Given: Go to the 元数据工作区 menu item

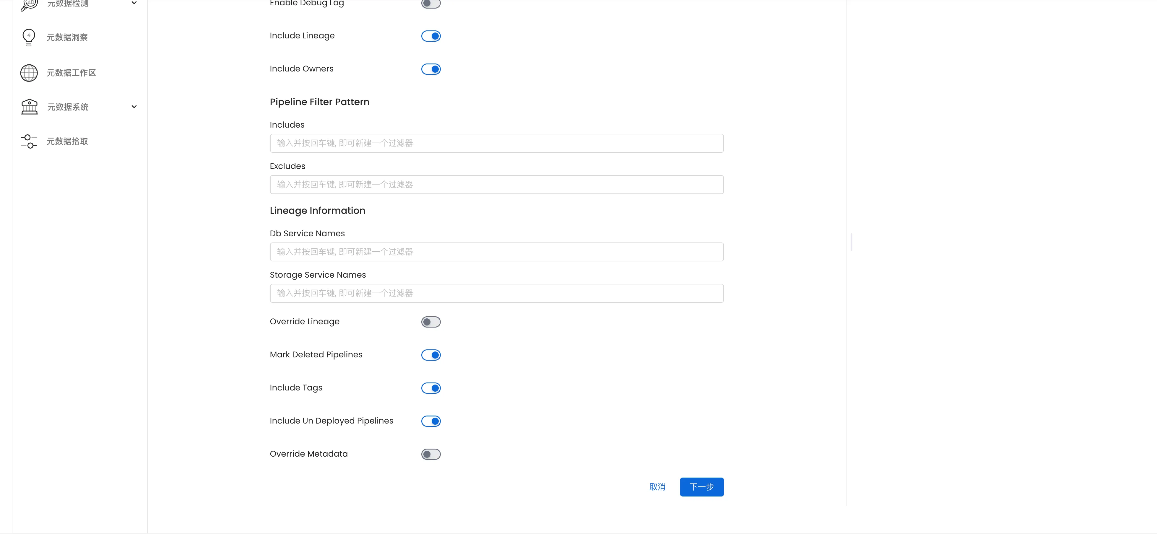Looking at the screenshot, I should click(71, 73).
